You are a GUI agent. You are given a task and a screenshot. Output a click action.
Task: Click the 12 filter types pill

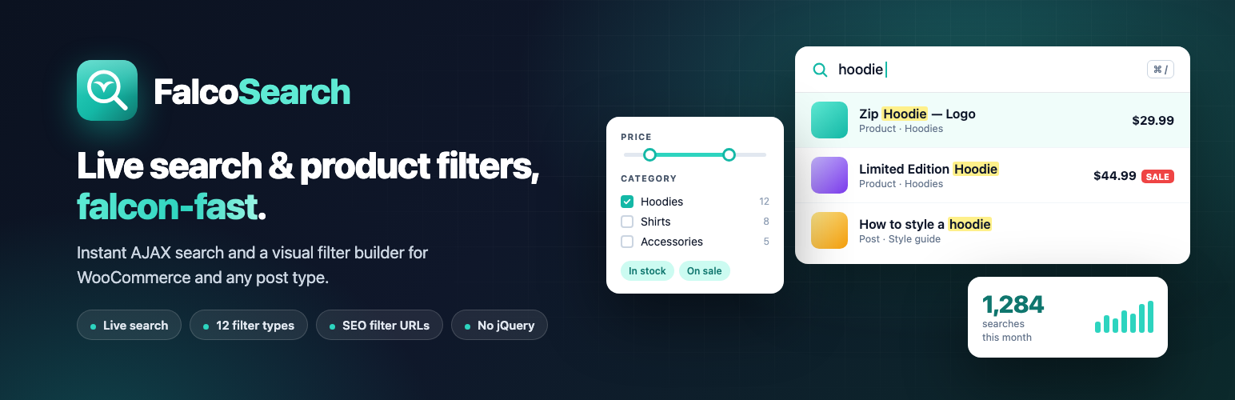point(249,326)
